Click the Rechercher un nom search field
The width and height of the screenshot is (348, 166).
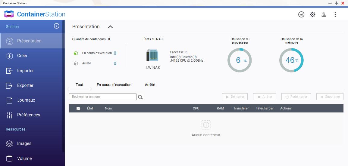point(102,97)
